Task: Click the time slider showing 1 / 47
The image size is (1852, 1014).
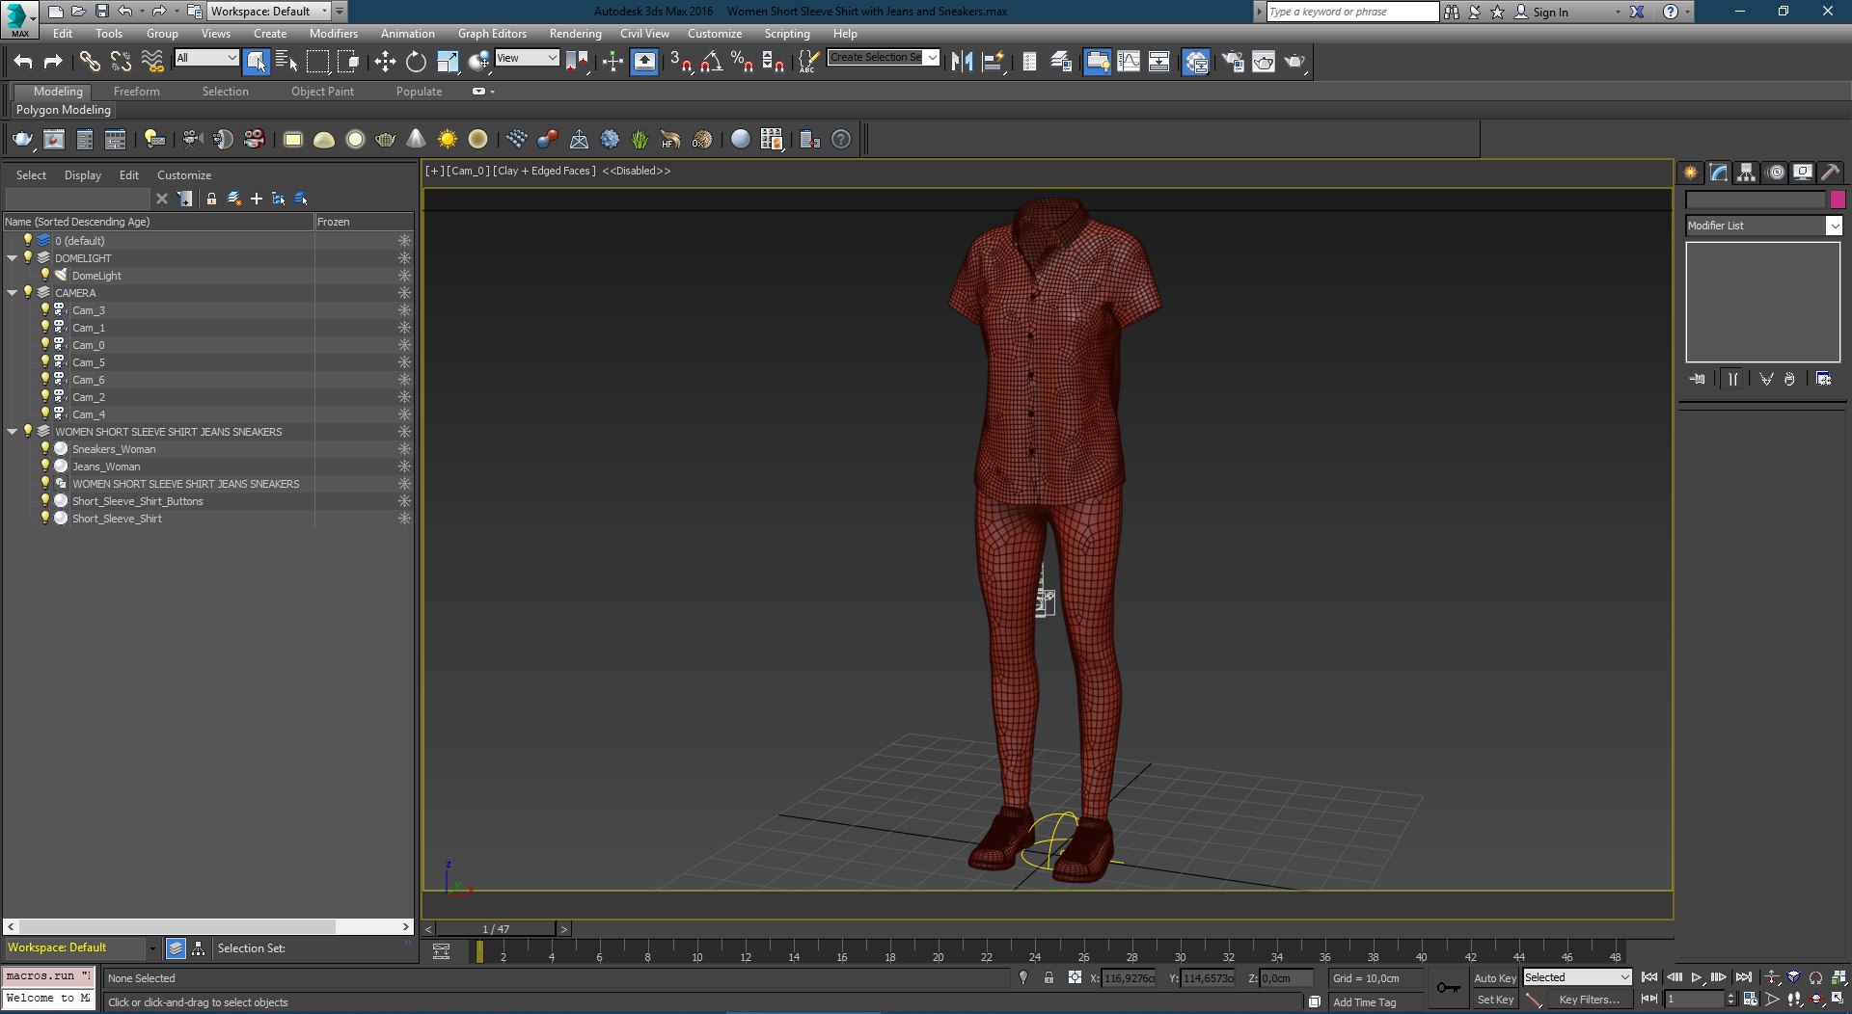Action: [496, 929]
